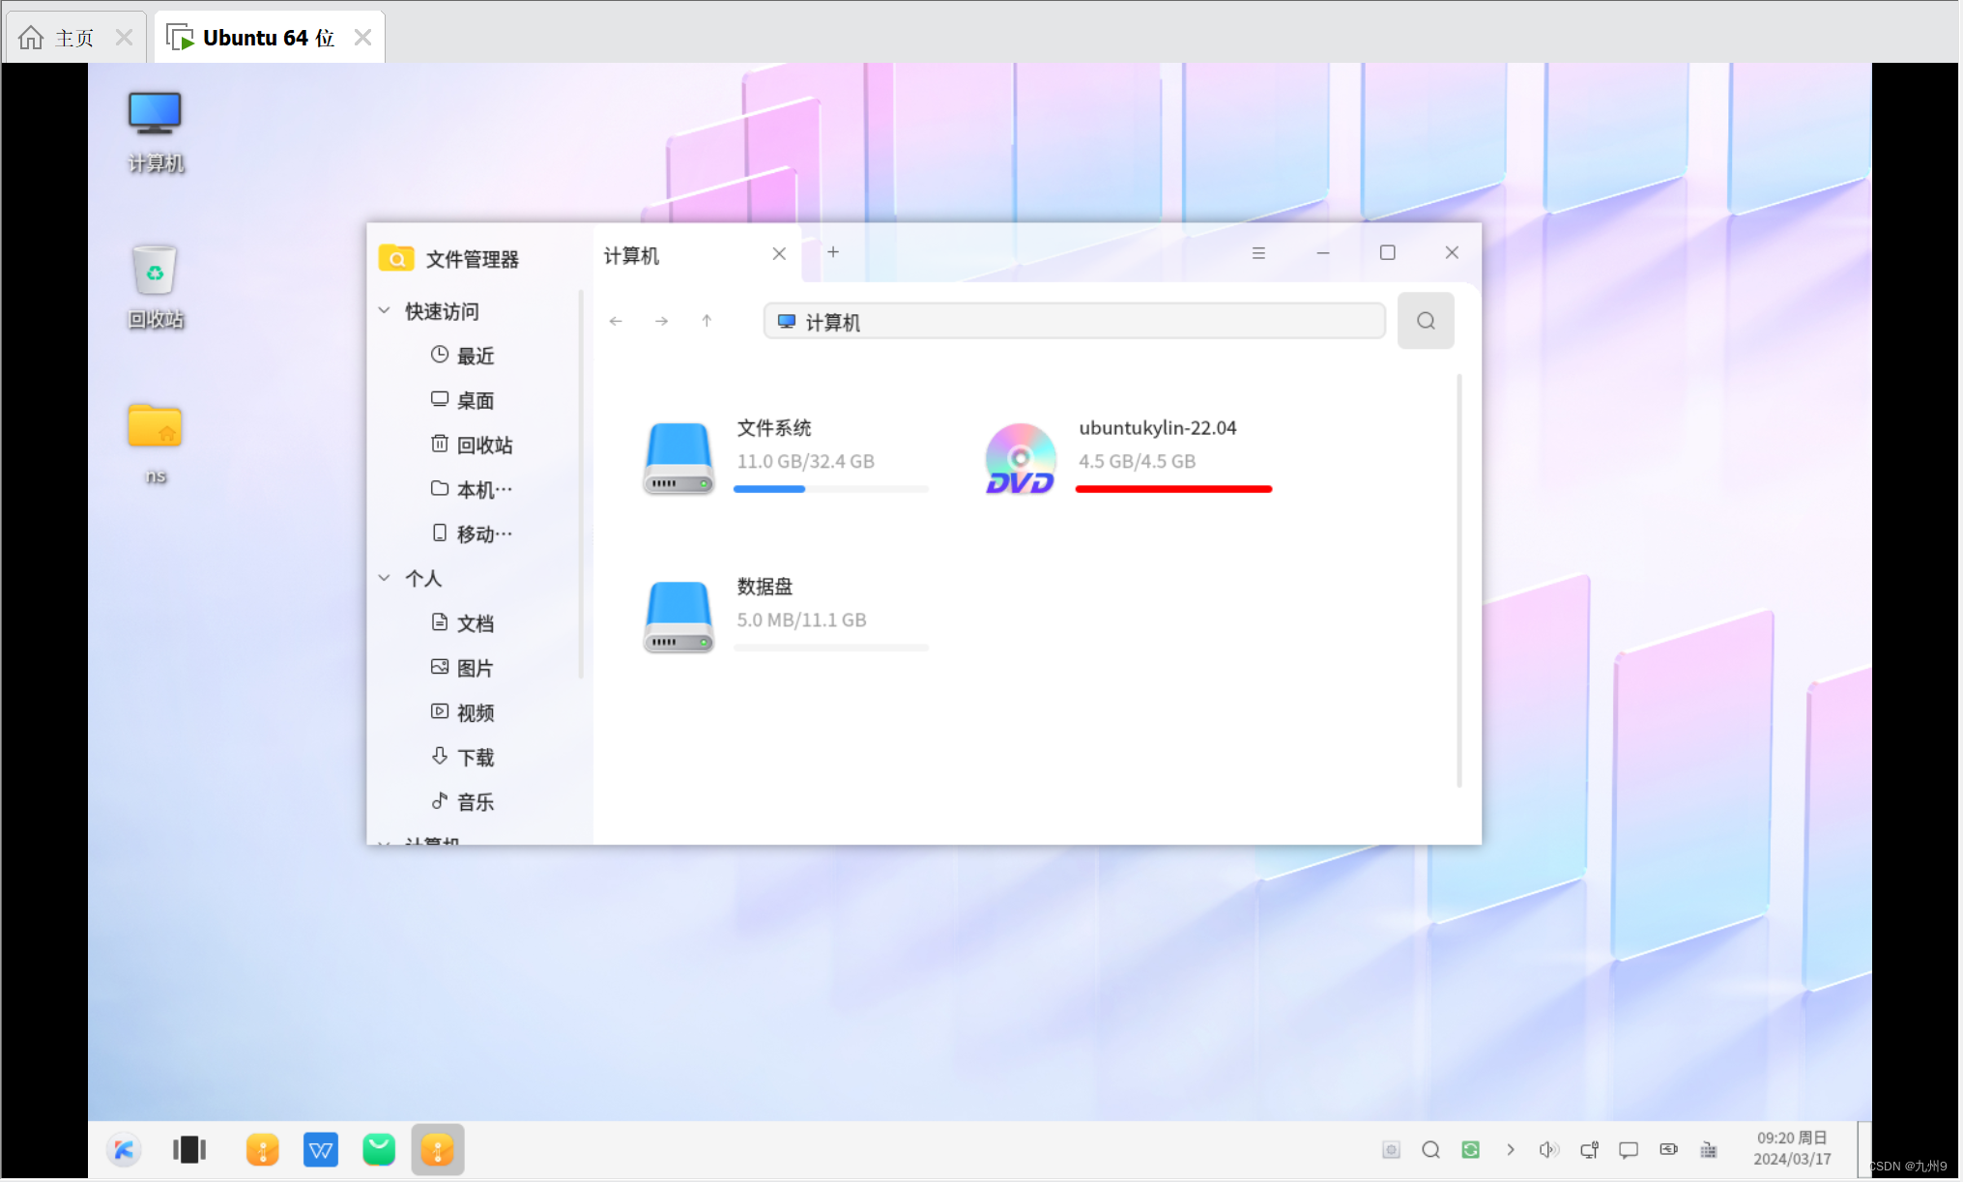
Task: Navigate up to parent directory
Action: (707, 321)
